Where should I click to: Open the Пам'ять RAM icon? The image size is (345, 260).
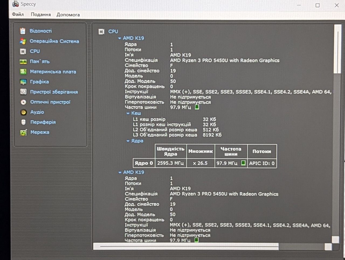point(23,62)
